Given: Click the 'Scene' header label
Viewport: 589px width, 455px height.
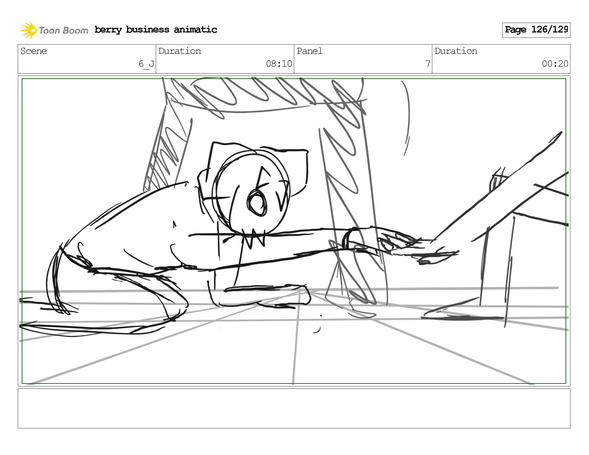Looking at the screenshot, I should click(34, 51).
